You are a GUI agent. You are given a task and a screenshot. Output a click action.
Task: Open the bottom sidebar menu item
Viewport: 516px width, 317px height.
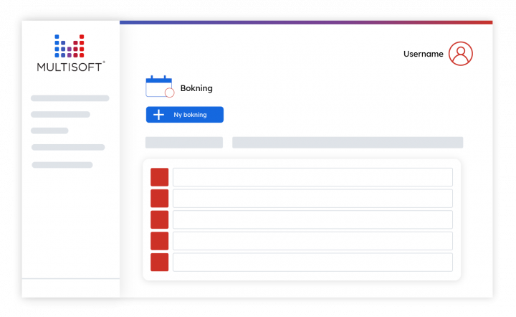(x=62, y=165)
